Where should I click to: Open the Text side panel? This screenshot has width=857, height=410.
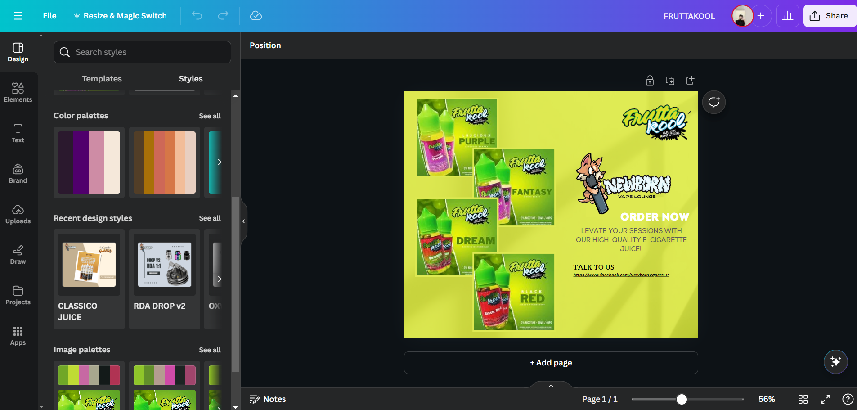pyautogui.click(x=18, y=133)
